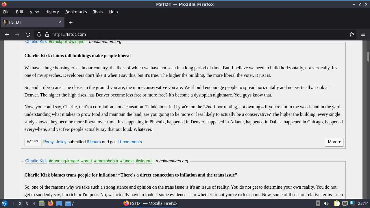Open the Bookmarks menu
The image size is (370, 208).
[76, 12]
